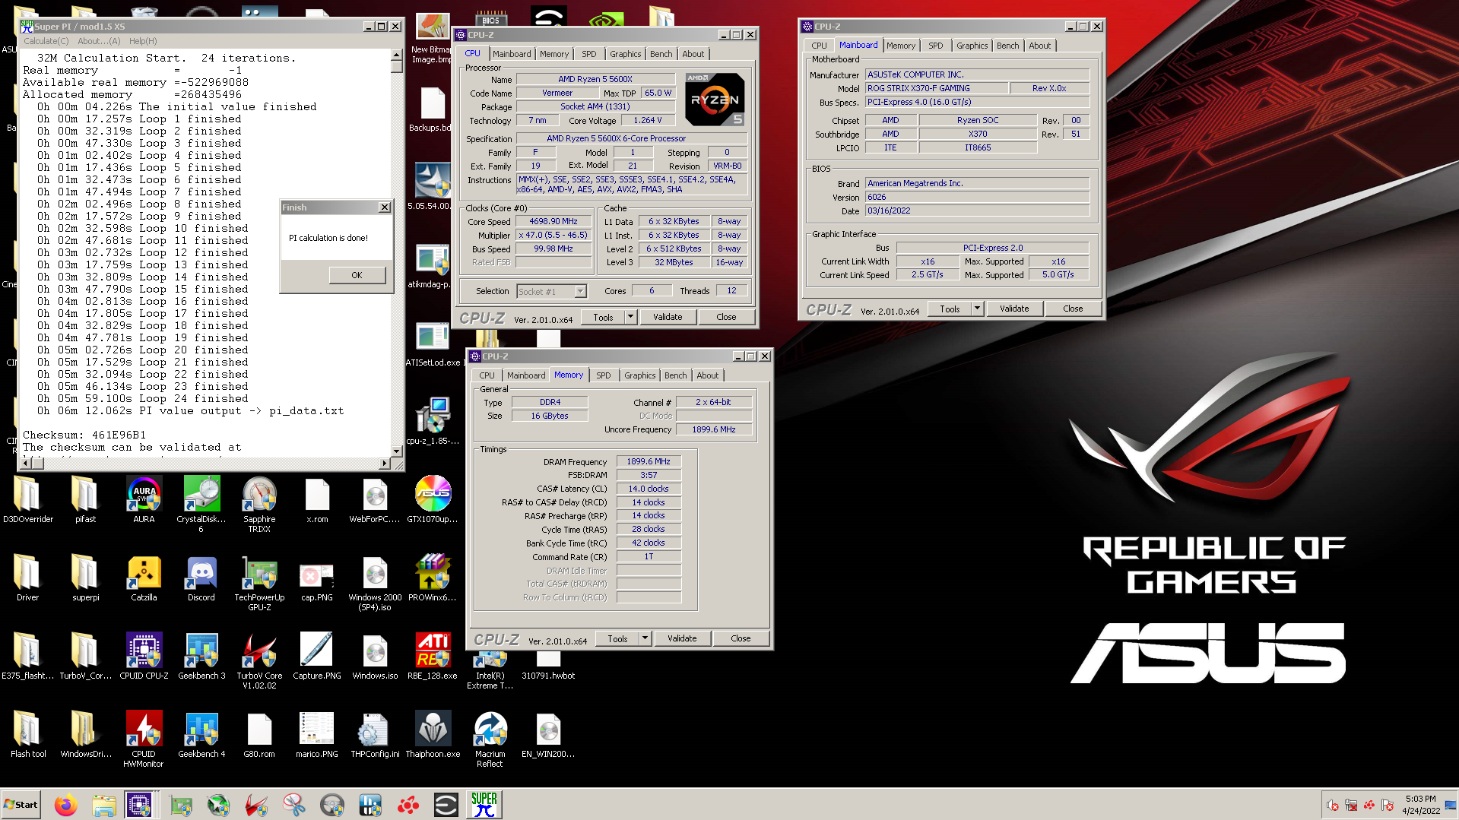Click the system tray clock
1459x820 pixels.
1421,805
